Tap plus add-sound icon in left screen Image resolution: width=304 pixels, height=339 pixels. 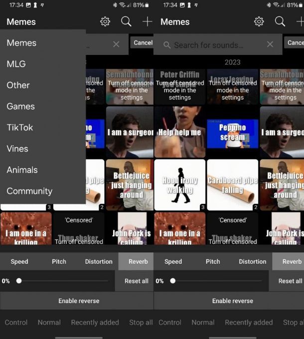tap(147, 21)
